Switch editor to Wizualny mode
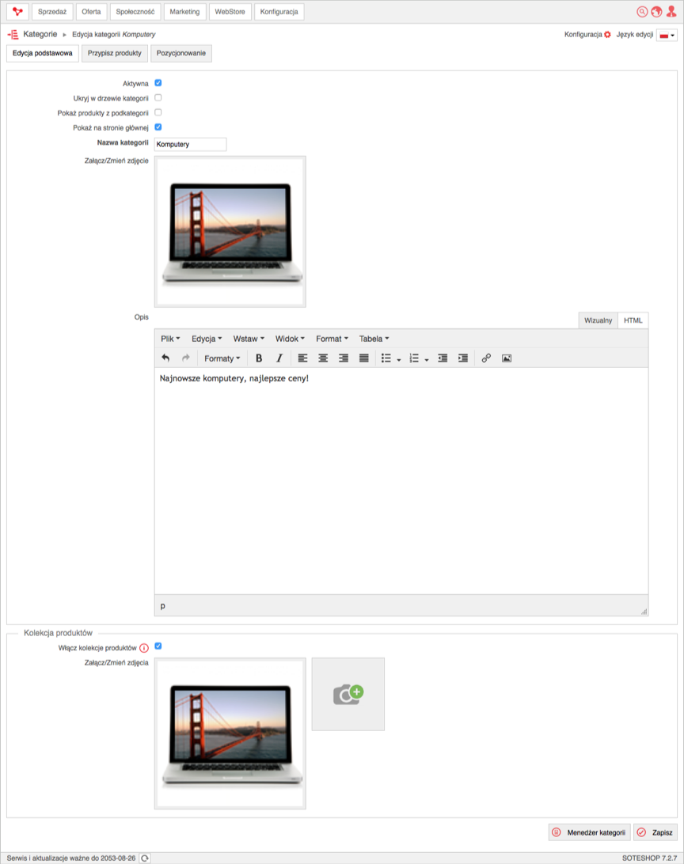Viewport: 684px width, 864px height. tap(598, 320)
